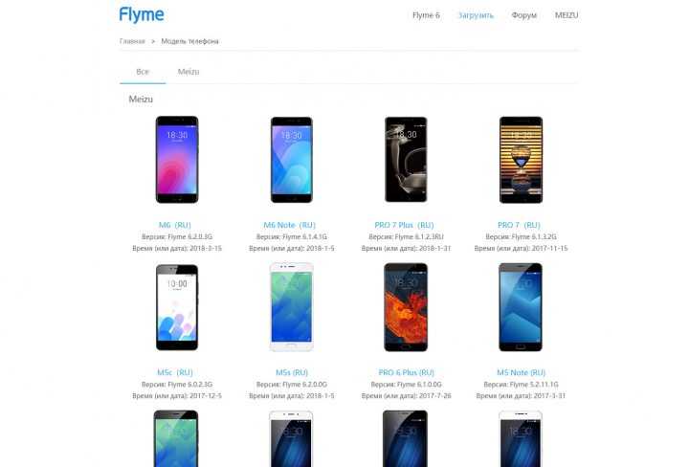Image resolution: width=689 pixels, height=467 pixels.
Task: Open Flyme 6 in top navigation
Action: coord(426,15)
